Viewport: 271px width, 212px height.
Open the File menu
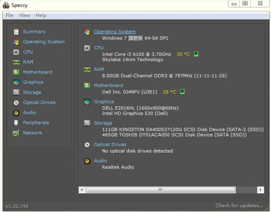(9, 15)
